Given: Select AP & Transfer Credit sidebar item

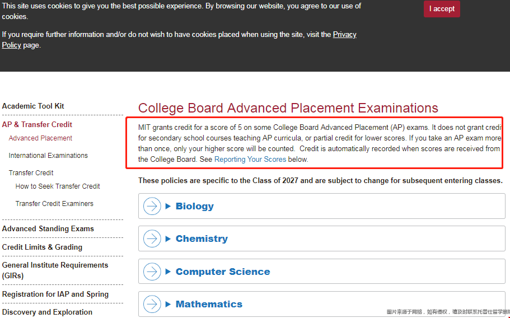Looking at the screenshot, I should [x=37, y=124].
